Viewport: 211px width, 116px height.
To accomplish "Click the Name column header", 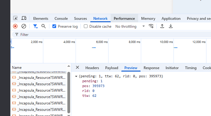I will coord(17,68).
